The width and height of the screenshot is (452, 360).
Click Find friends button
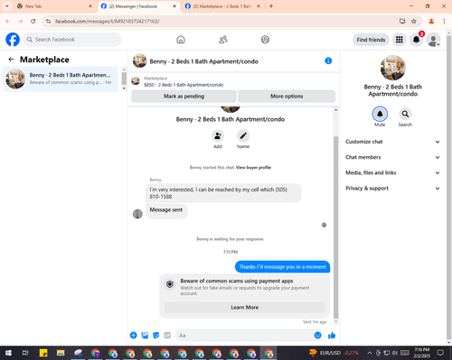pyautogui.click(x=371, y=40)
